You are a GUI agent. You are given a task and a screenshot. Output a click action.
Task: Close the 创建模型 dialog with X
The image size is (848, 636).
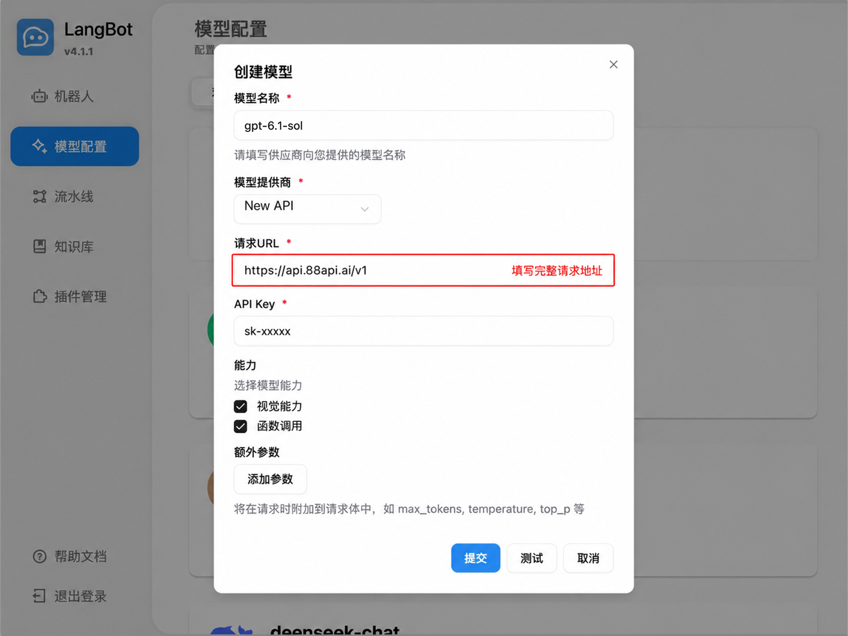pos(613,65)
